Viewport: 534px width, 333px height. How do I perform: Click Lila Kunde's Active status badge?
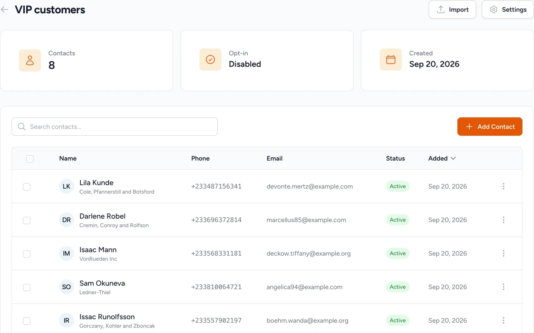pyautogui.click(x=398, y=186)
